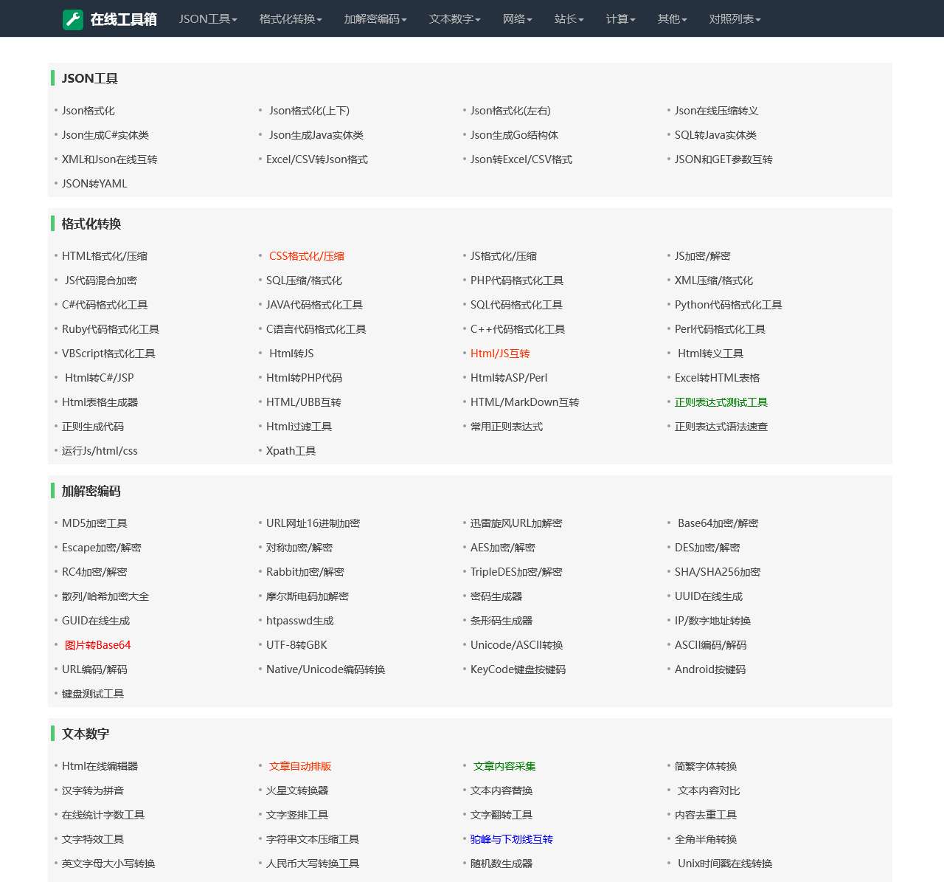Open the 网络 navigation menu
The width and height of the screenshot is (944, 882).
tap(517, 19)
